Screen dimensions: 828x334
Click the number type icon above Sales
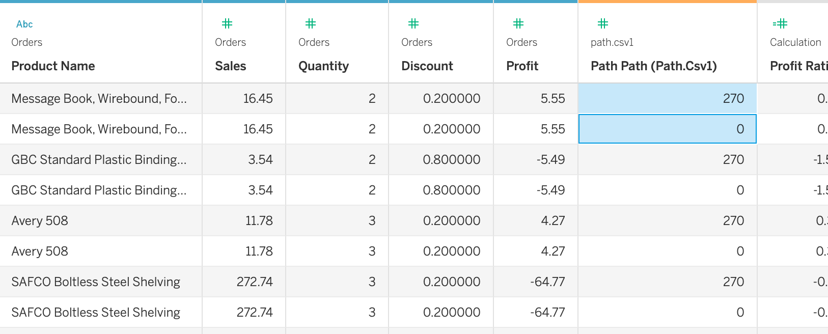(x=227, y=23)
